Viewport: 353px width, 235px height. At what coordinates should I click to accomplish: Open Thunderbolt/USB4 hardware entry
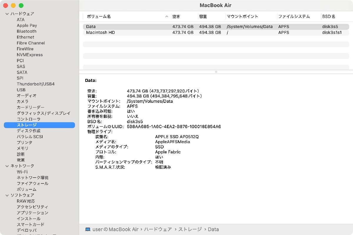pos(36,84)
